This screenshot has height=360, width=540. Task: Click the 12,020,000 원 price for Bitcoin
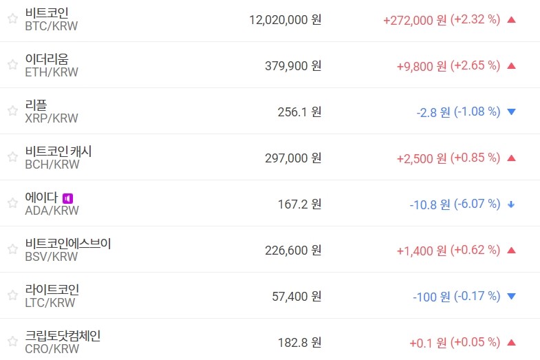click(x=285, y=20)
